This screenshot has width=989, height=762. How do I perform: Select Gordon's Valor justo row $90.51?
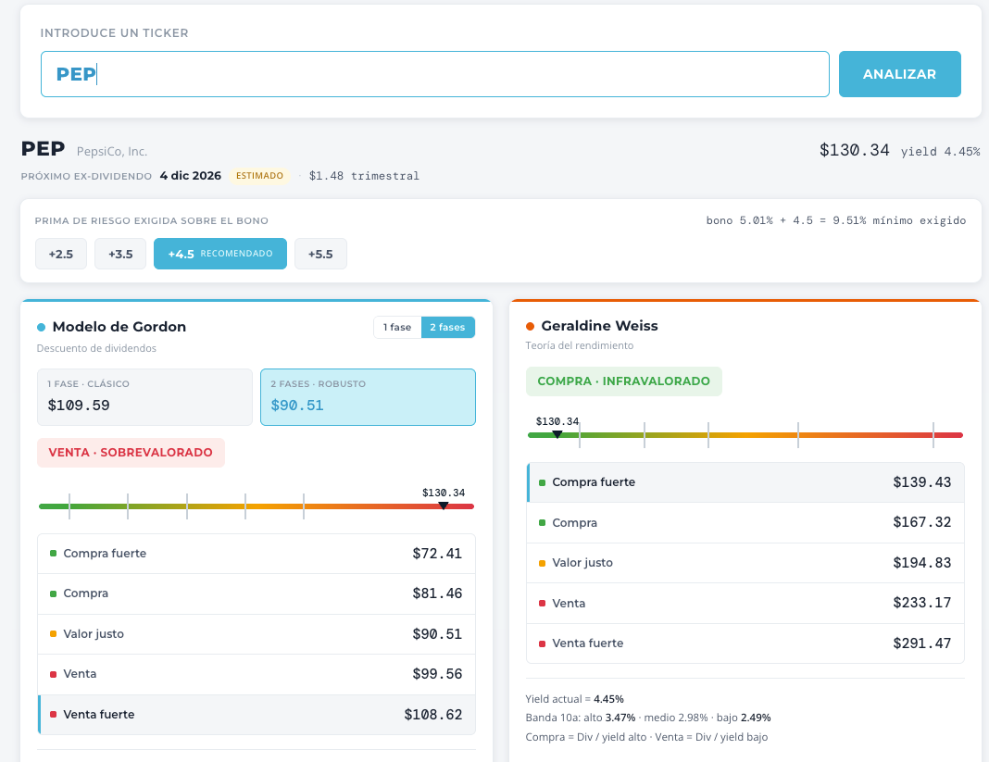tap(257, 633)
